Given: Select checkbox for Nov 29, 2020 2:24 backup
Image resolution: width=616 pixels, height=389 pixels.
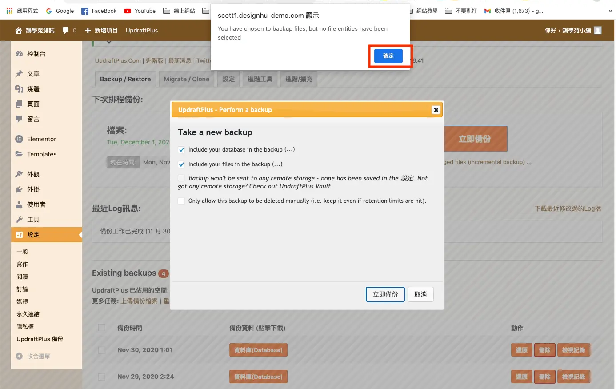Looking at the screenshot, I should (x=102, y=377).
